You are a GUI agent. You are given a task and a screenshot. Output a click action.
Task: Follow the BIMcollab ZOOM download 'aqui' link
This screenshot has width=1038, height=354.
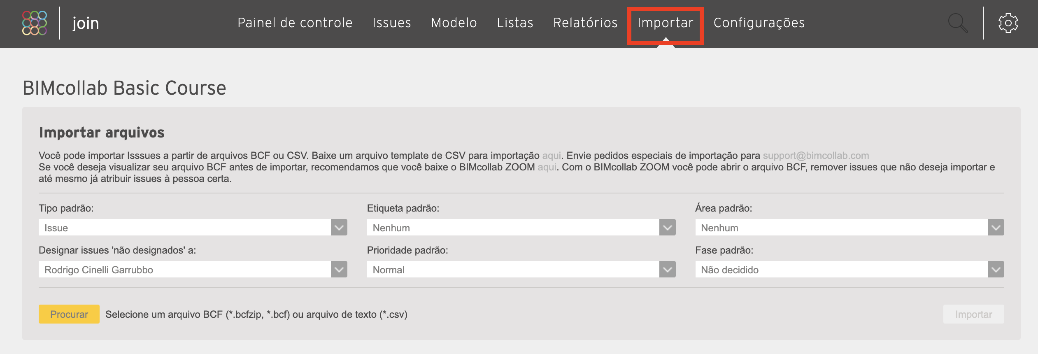coord(547,167)
